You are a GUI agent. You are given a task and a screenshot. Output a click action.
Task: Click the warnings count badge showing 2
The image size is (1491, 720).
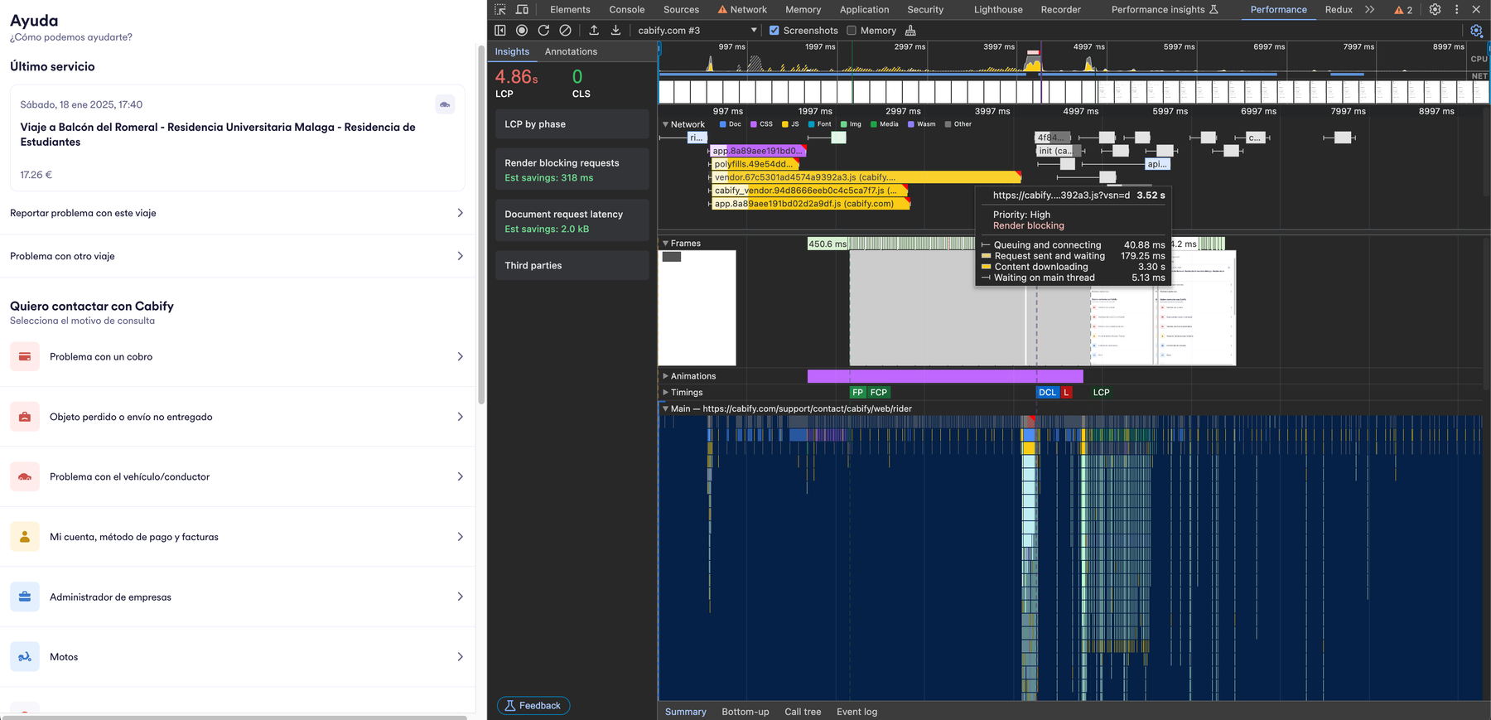click(1403, 10)
